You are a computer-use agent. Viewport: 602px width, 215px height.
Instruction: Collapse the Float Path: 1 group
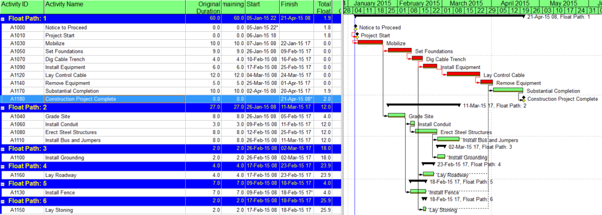tap(3, 18)
